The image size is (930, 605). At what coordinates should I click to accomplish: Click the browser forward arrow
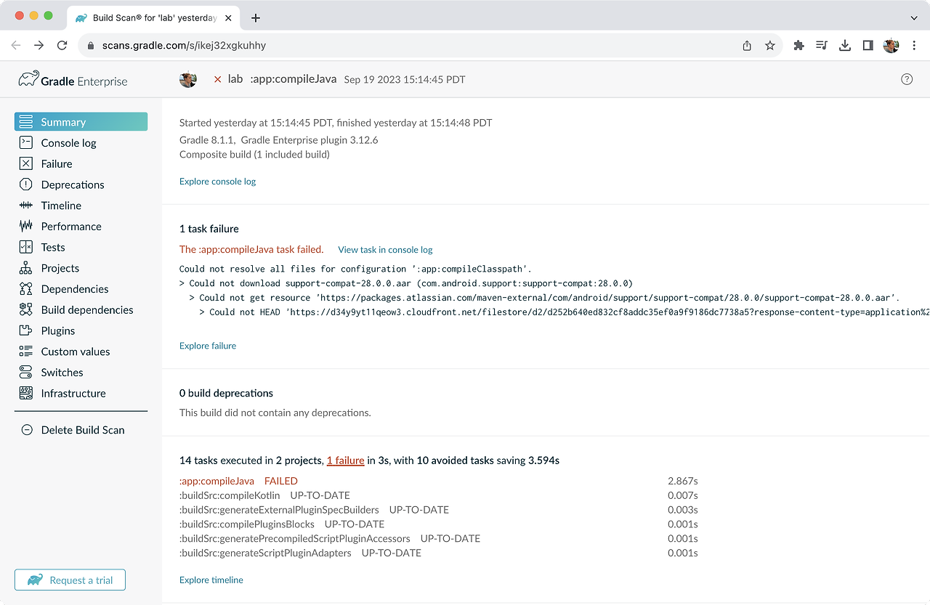(39, 45)
